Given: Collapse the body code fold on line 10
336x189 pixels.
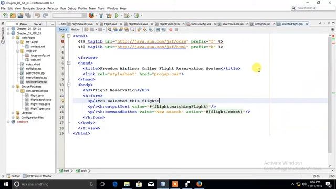Looking at the screenshot, I should [x=69, y=85].
